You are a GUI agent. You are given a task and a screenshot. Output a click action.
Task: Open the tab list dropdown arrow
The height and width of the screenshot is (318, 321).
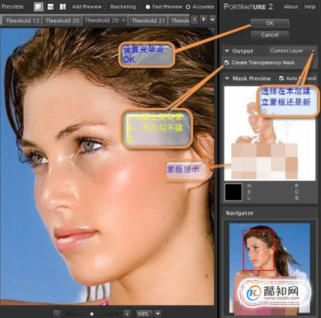pyautogui.click(x=212, y=20)
